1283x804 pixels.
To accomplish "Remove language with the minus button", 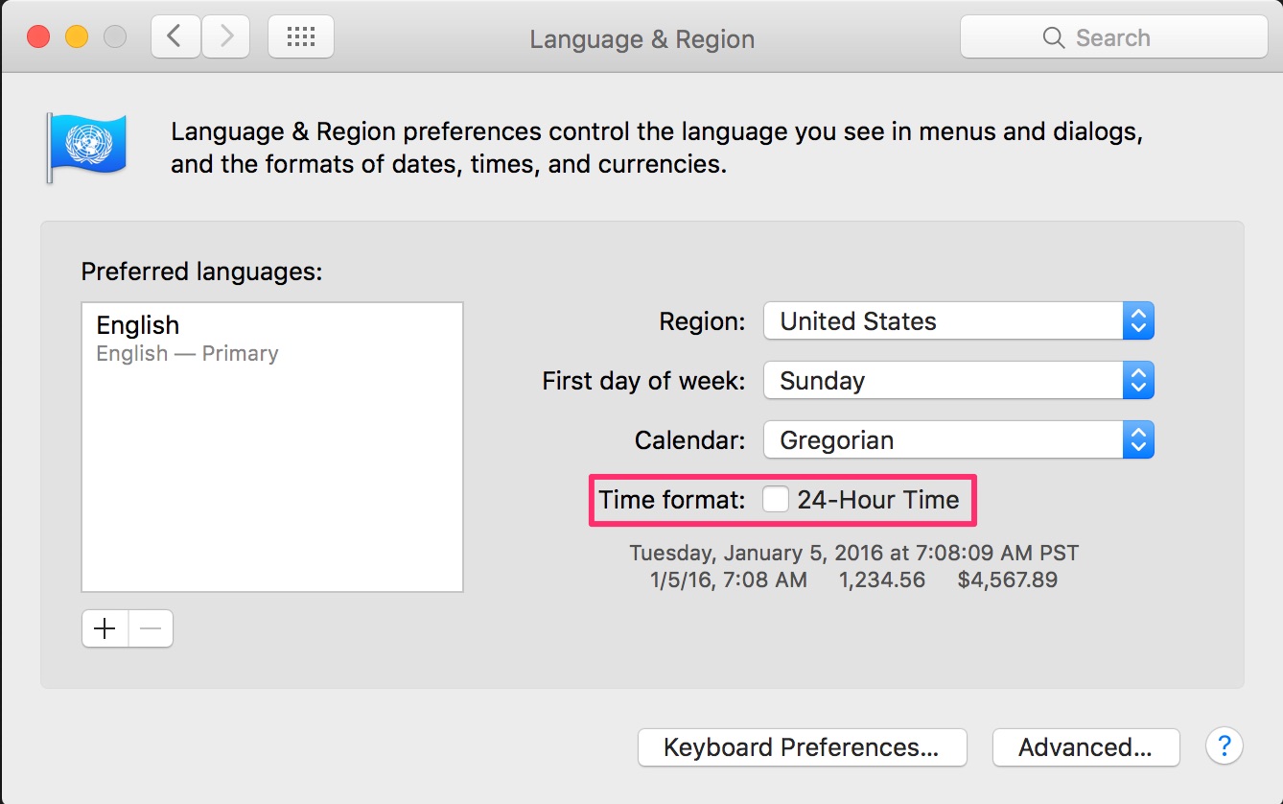I will pos(151,629).
